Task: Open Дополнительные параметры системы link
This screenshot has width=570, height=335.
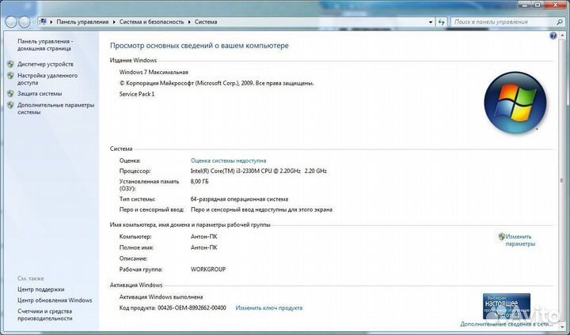Action: [56, 108]
